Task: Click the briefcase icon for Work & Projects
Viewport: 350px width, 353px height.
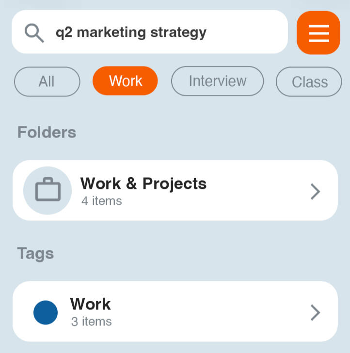Action: [48, 191]
